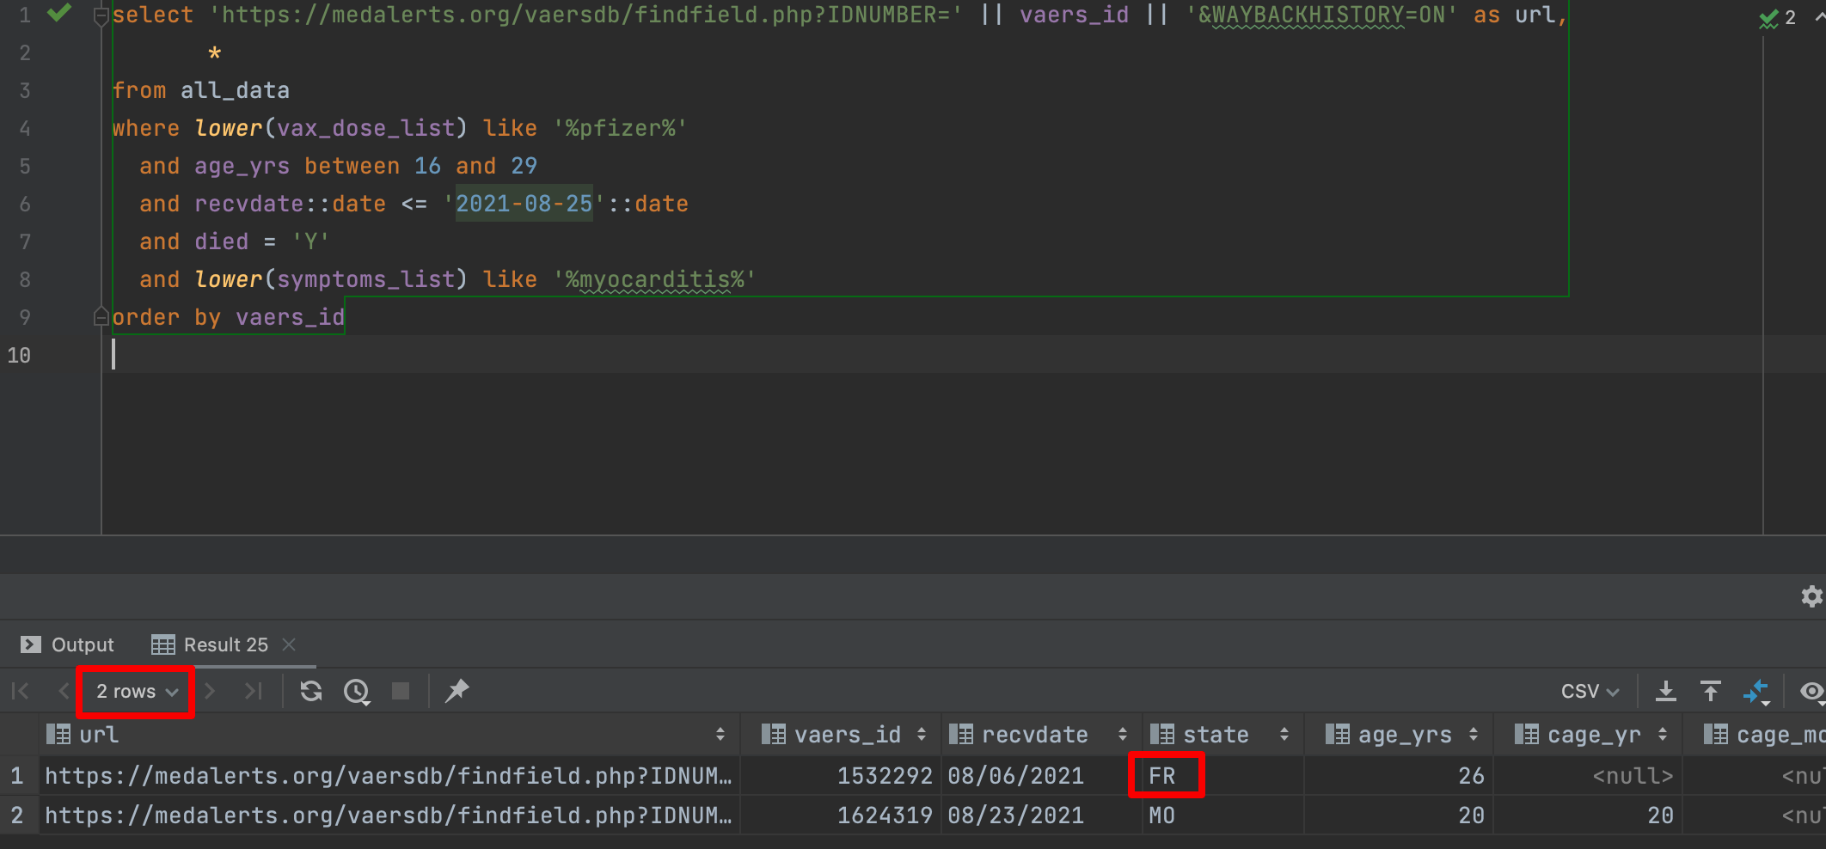Click the cage_yr column sort arrows
Image resolution: width=1826 pixels, height=849 pixels.
(1663, 735)
